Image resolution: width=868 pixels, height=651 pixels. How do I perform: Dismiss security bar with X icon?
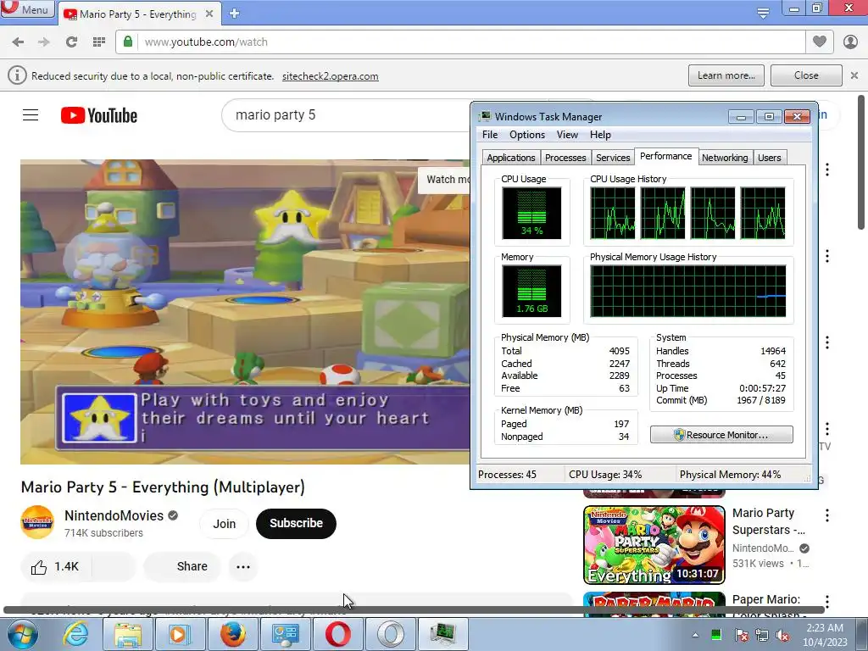coord(854,75)
